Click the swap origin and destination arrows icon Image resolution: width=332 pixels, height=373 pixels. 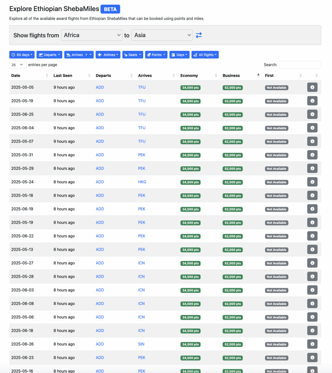(x=199, y=35)
